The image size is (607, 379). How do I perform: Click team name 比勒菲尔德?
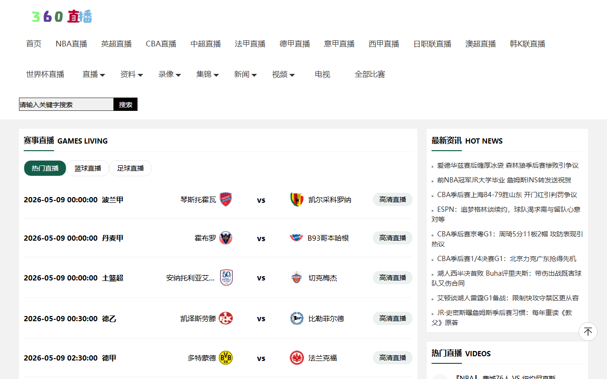tap(326, 319)
